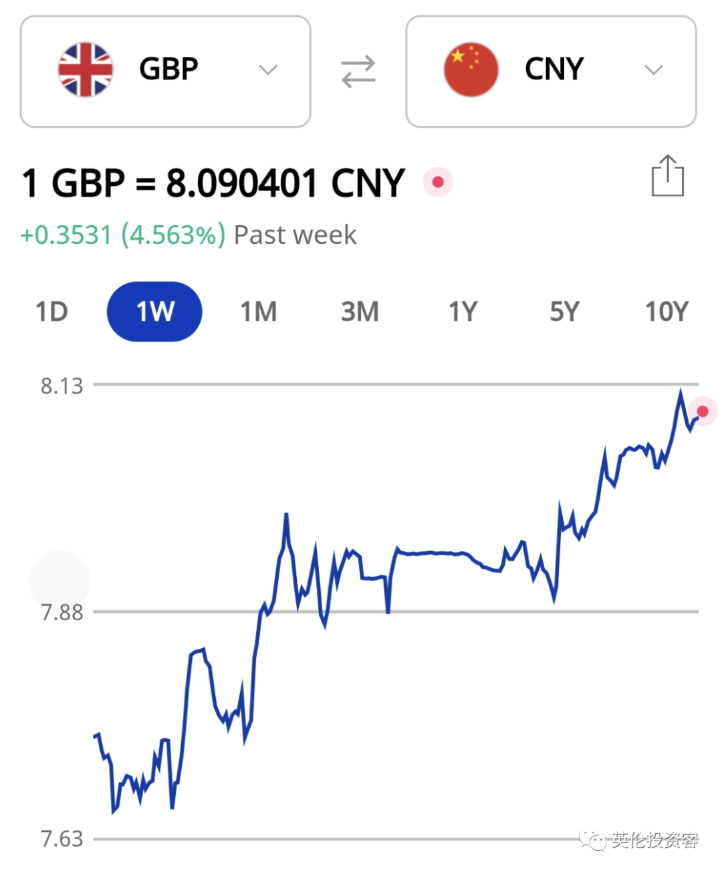Tap the share icon

point(667,176)
